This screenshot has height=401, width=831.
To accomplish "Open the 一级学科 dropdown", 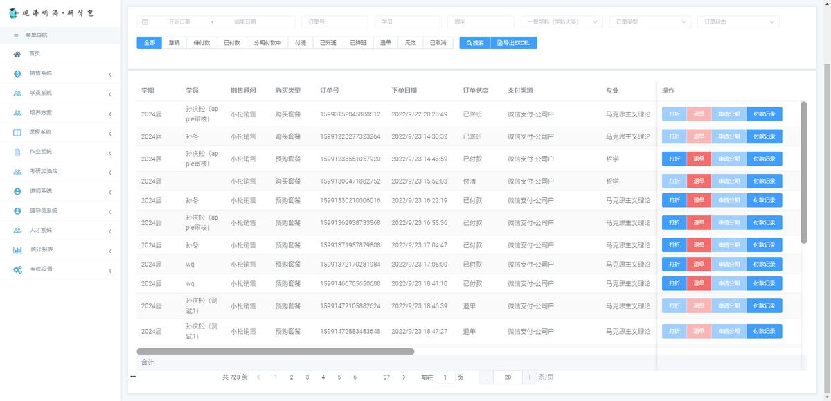I will tap(561, 22).
